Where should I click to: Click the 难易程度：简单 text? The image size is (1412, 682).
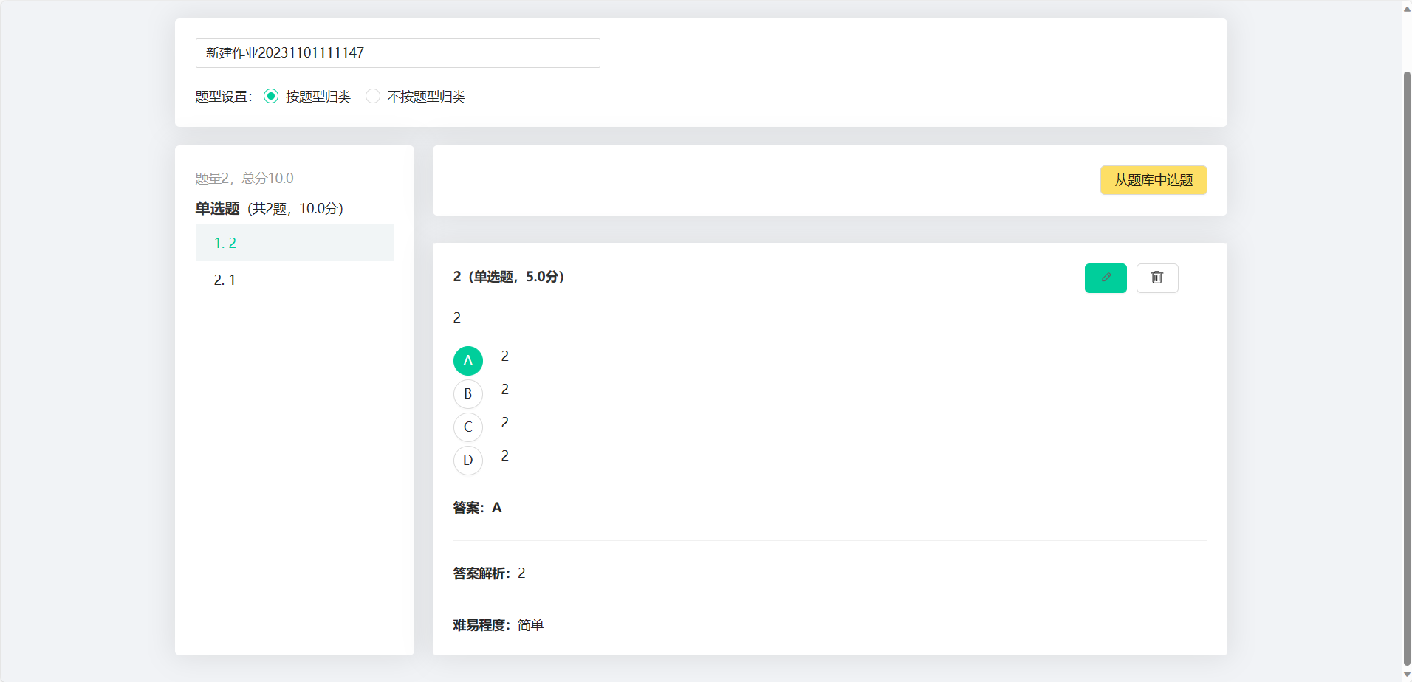coord(498,625)
